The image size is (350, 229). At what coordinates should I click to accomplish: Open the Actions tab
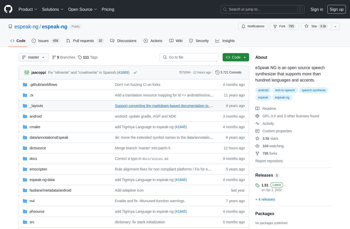point(153,41)
